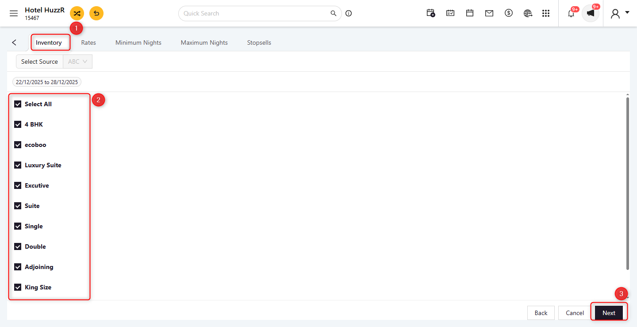Open the calendar checklist icon

pyautogui.click(x=450, y=13)
